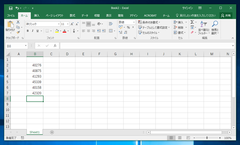Image resolution: width=240 pixels, height=145 pixels.
Task: Zoom in using the plus button
Action: pos(220,138)
